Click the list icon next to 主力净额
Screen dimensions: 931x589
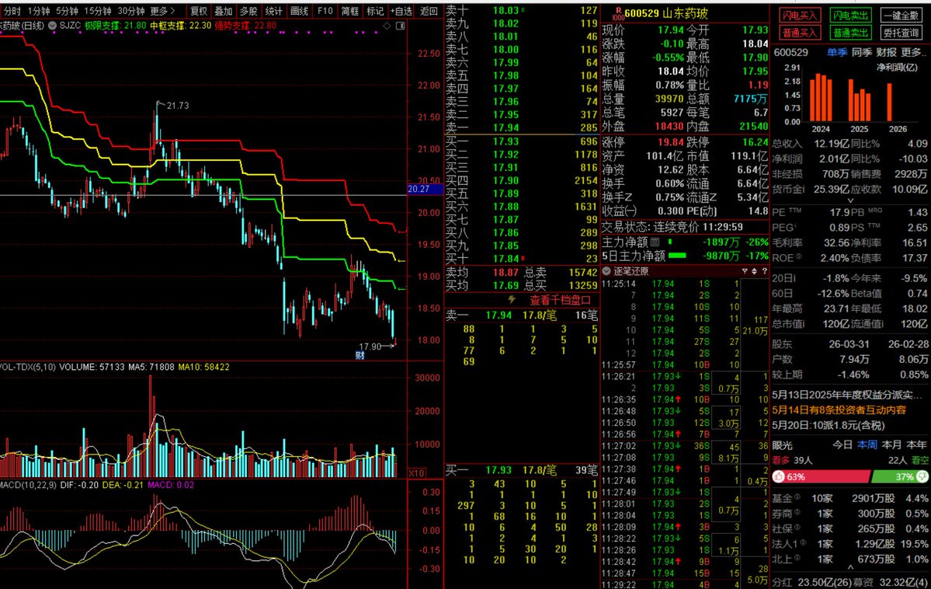pyautogui.click(x=655, y=242)
